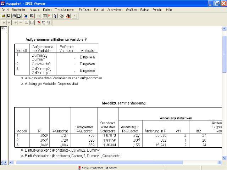The height and width of the screenshot is (170, 227).
Task: Open the Dialog Recall toolbar icon
Action: point(32,16)
